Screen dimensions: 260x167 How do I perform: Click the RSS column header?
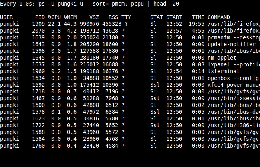pyautogui.click(x=113, y=17)
